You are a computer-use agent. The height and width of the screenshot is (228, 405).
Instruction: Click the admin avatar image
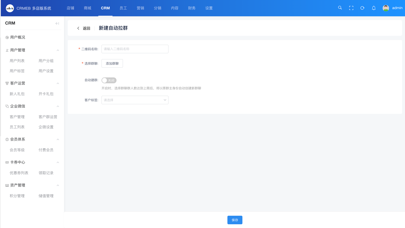coord(386,8)
